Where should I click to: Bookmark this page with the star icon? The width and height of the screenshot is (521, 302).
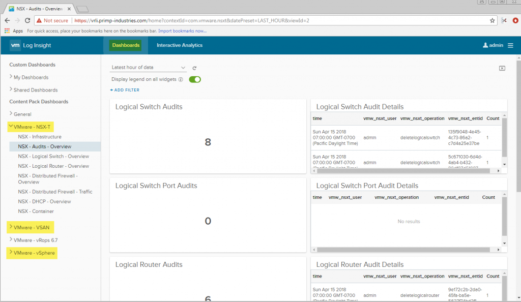[x=492, y=21]
